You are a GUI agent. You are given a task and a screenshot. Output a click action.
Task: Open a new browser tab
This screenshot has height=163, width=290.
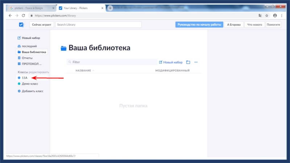[x=110, y=8]
